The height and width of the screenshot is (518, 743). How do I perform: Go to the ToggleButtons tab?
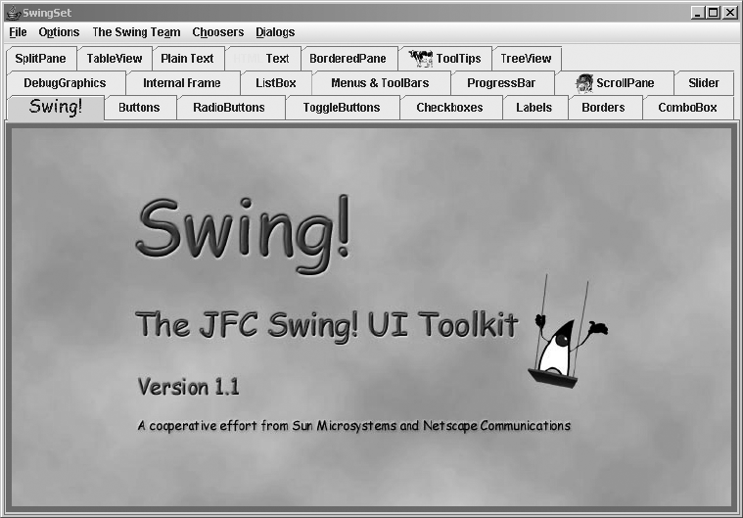click(342, 108)
